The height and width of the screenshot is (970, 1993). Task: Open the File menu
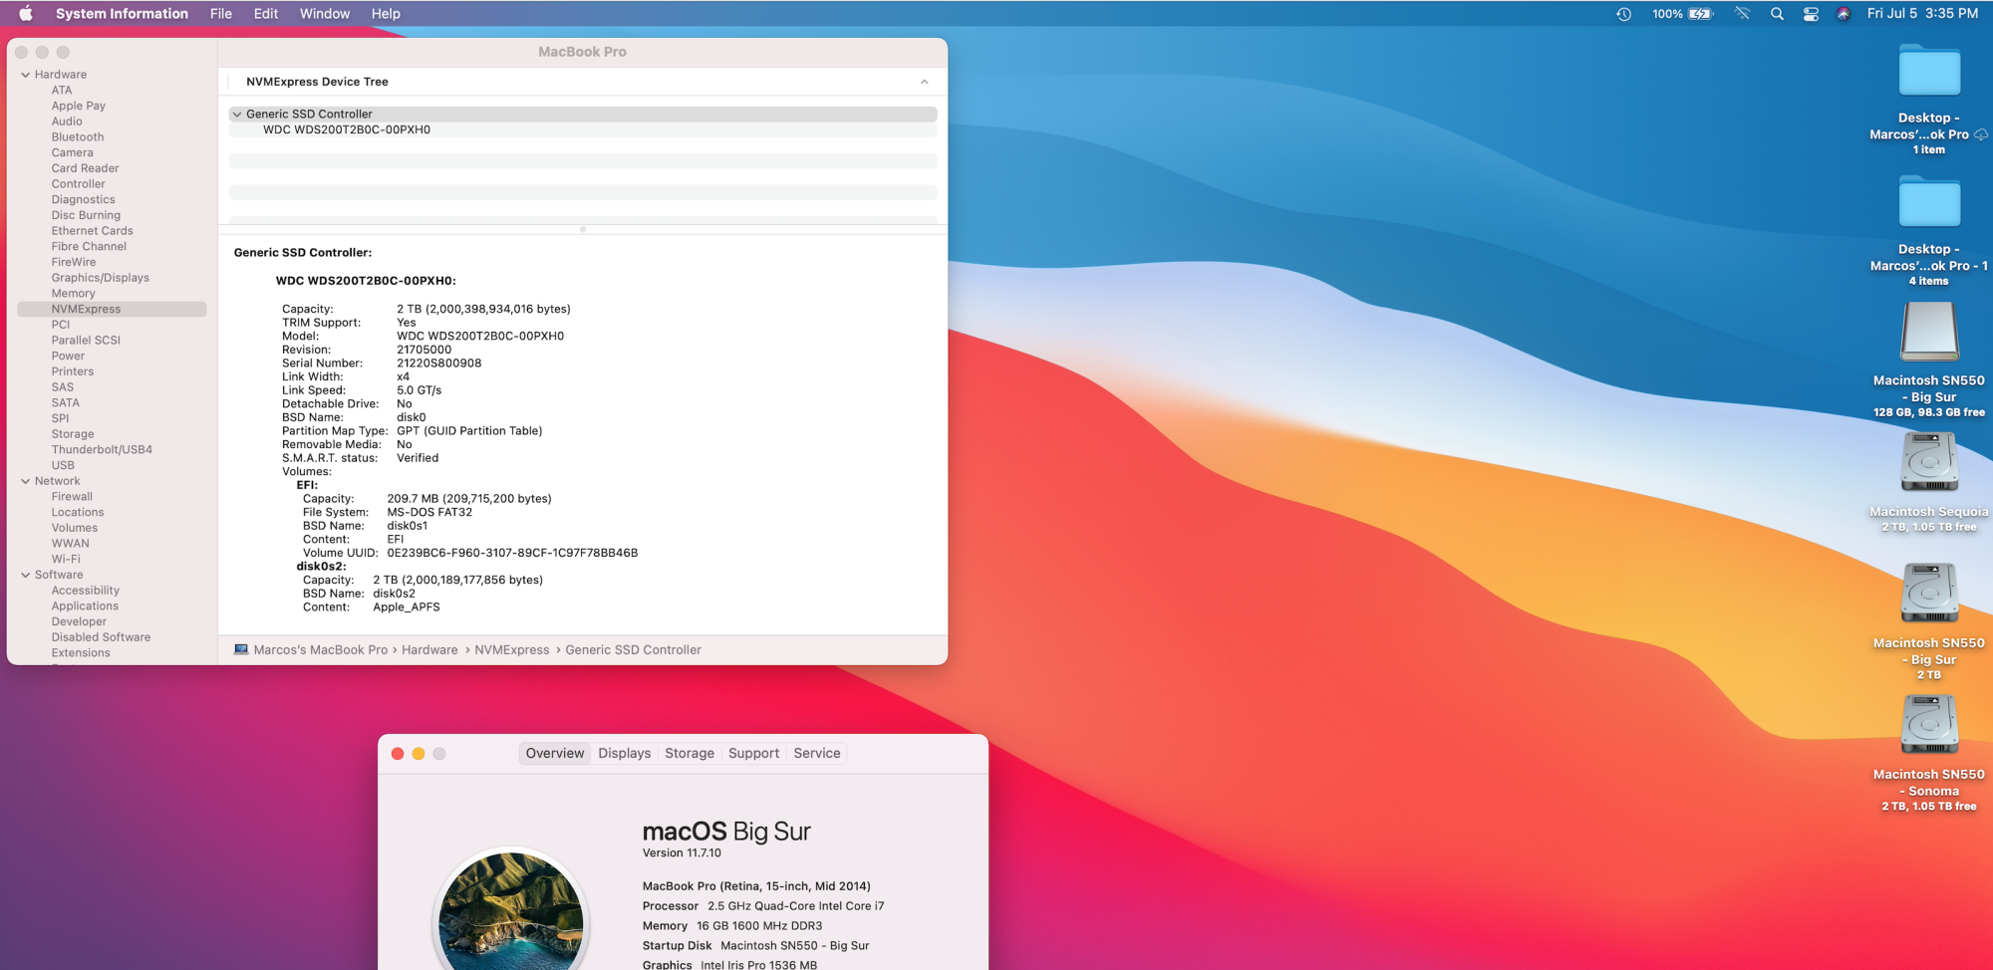pos(221,14)
